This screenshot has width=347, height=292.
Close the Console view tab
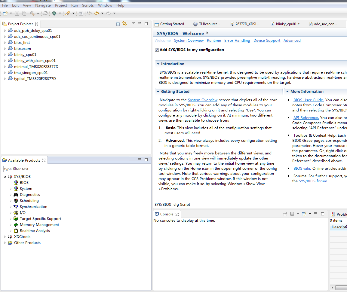click(177, 214)
